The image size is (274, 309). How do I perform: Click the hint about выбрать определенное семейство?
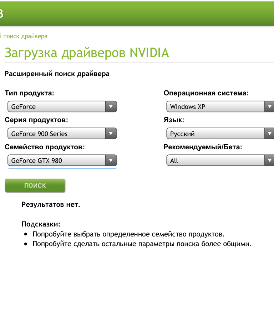[x=128, y=234]
